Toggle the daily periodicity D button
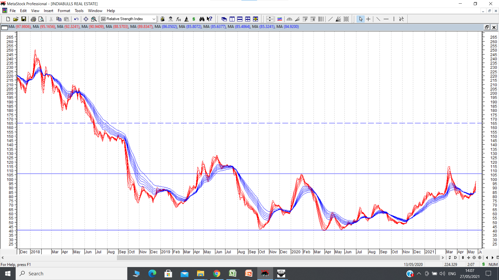 coord(455,257)
